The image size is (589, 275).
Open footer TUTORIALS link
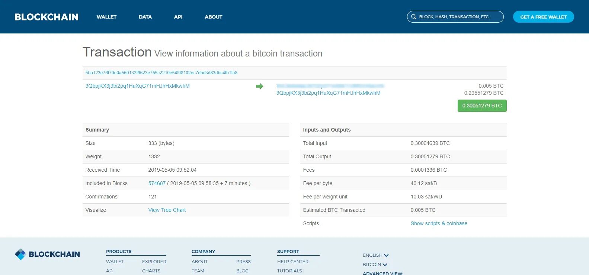[289, 271]
